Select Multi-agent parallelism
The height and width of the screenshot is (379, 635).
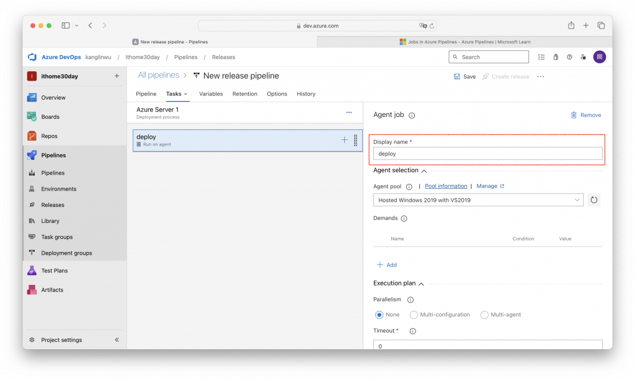tap(484, 315)
